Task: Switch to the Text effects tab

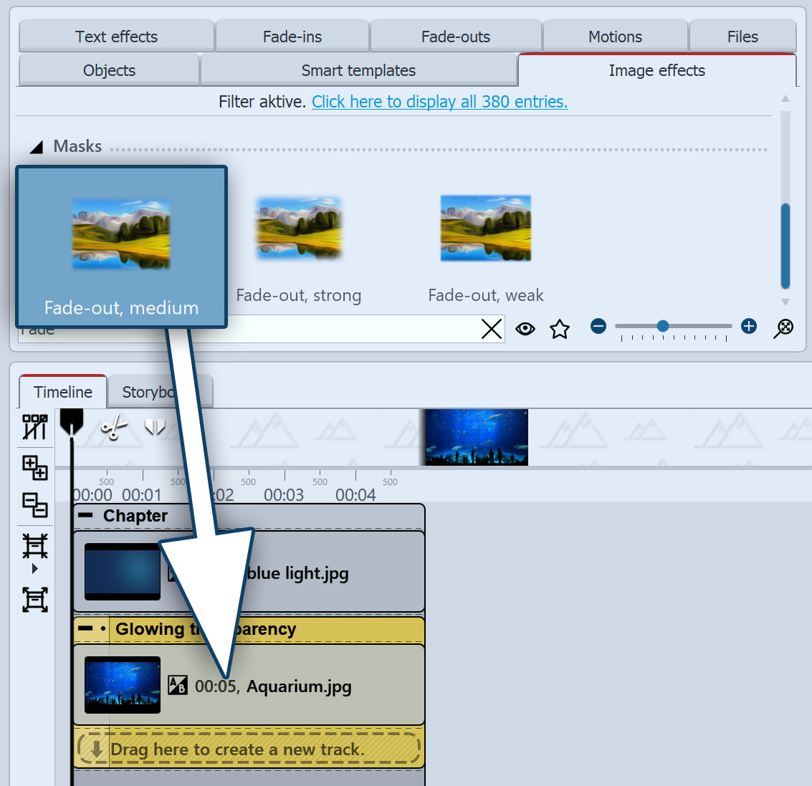Action: [x=116, y=37]
